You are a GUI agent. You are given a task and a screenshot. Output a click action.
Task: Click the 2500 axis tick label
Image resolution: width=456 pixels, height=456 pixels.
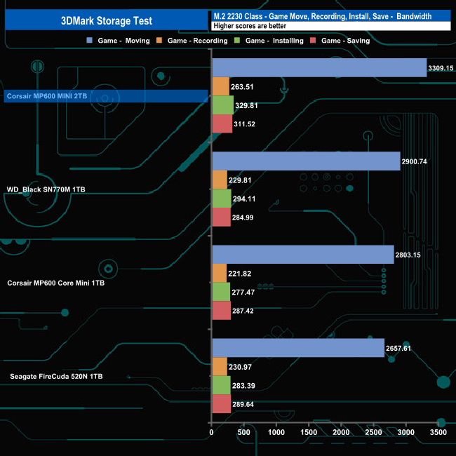pyautogui.click(x=373, y=432)
